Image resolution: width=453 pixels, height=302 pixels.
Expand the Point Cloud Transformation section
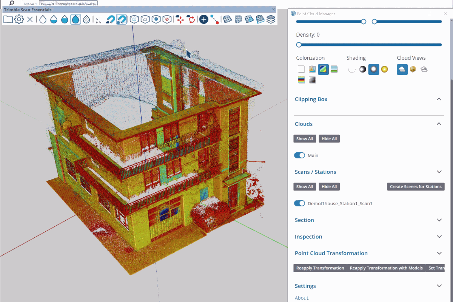click(439, 253)
